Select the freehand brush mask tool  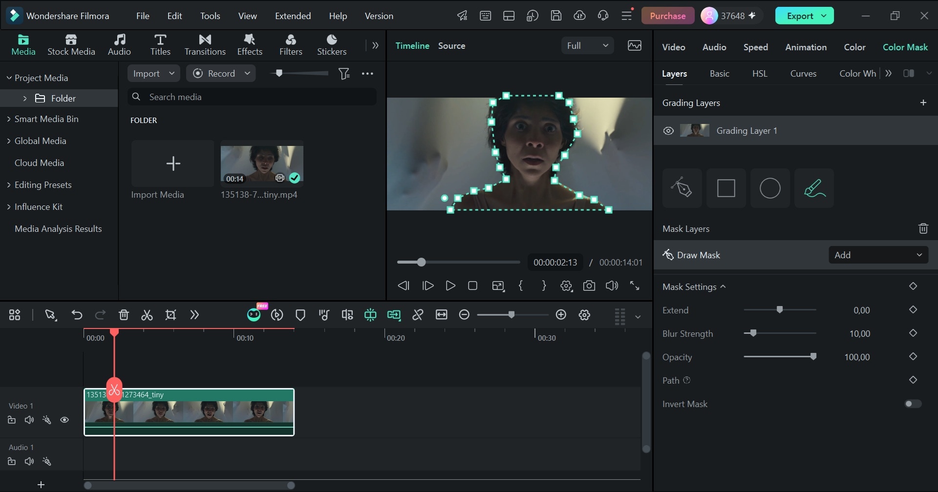click(x=814, y=188)
